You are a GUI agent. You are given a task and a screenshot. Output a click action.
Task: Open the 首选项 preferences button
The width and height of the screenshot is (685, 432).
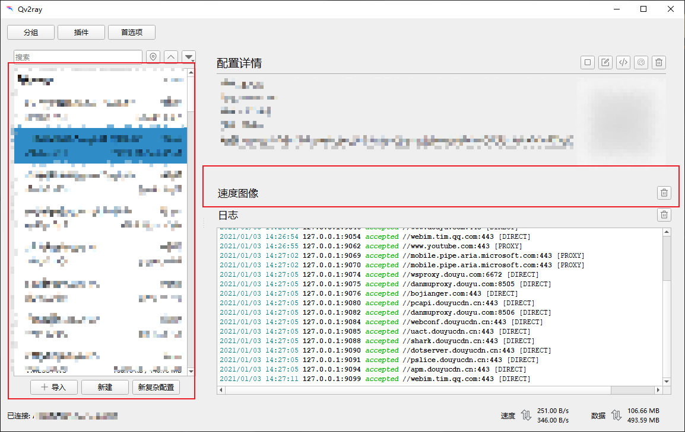pyautogui.click(x=132, y=32)
